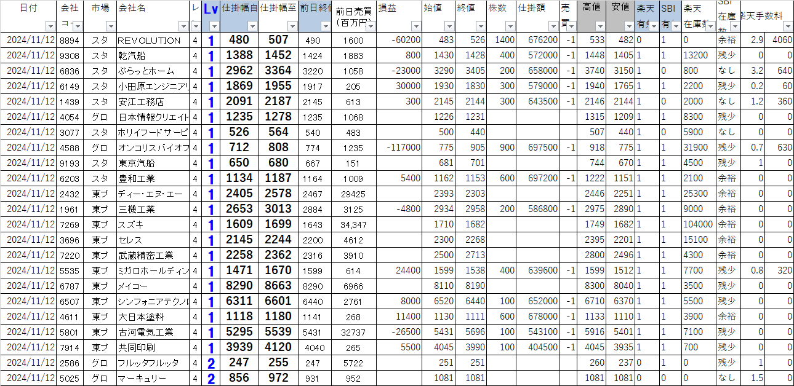The width and height of the screenshot is (794, 386).
Task: Select company code cell 7269
Action: 70,224
